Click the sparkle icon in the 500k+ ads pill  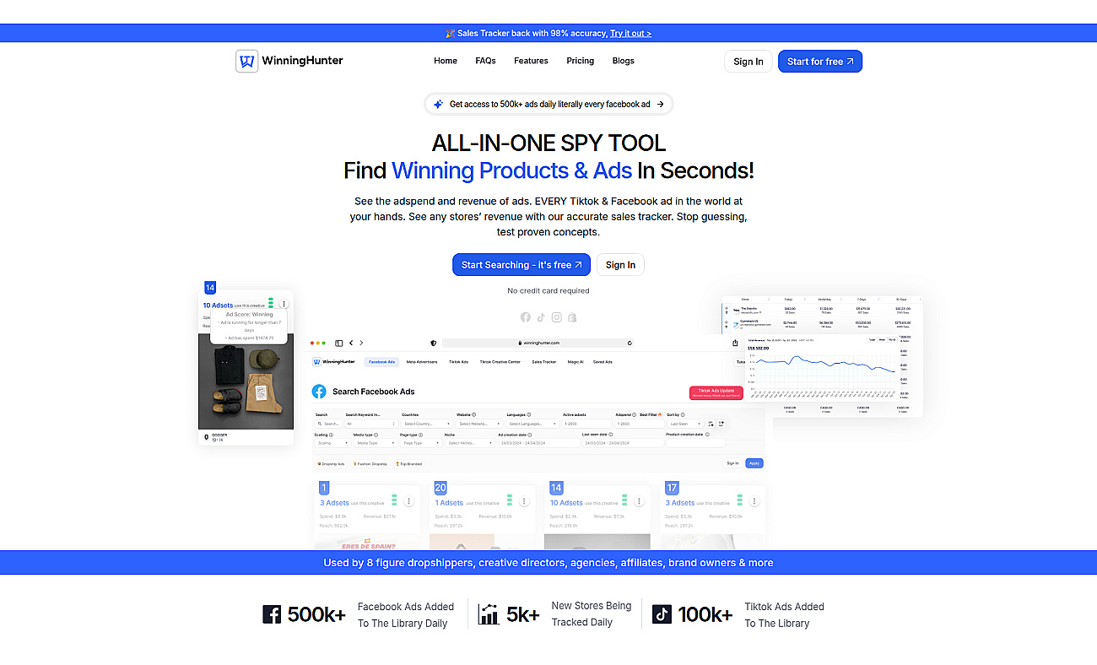coord(438,105)
